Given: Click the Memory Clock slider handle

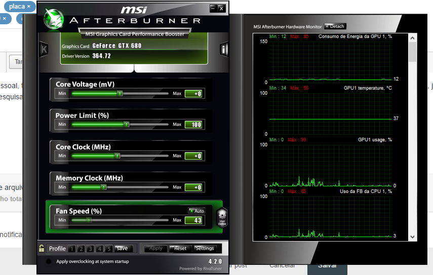Looking at the screenshot, I should 103,187.
